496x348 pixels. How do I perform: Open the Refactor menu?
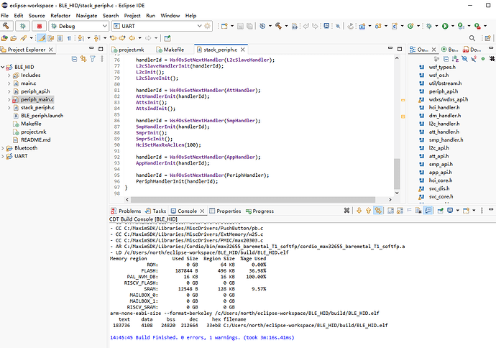pyautogui.click(x=60, y=16)
